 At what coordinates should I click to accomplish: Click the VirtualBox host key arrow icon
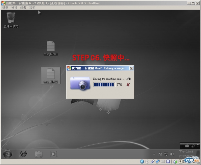(x=180, y=161)
